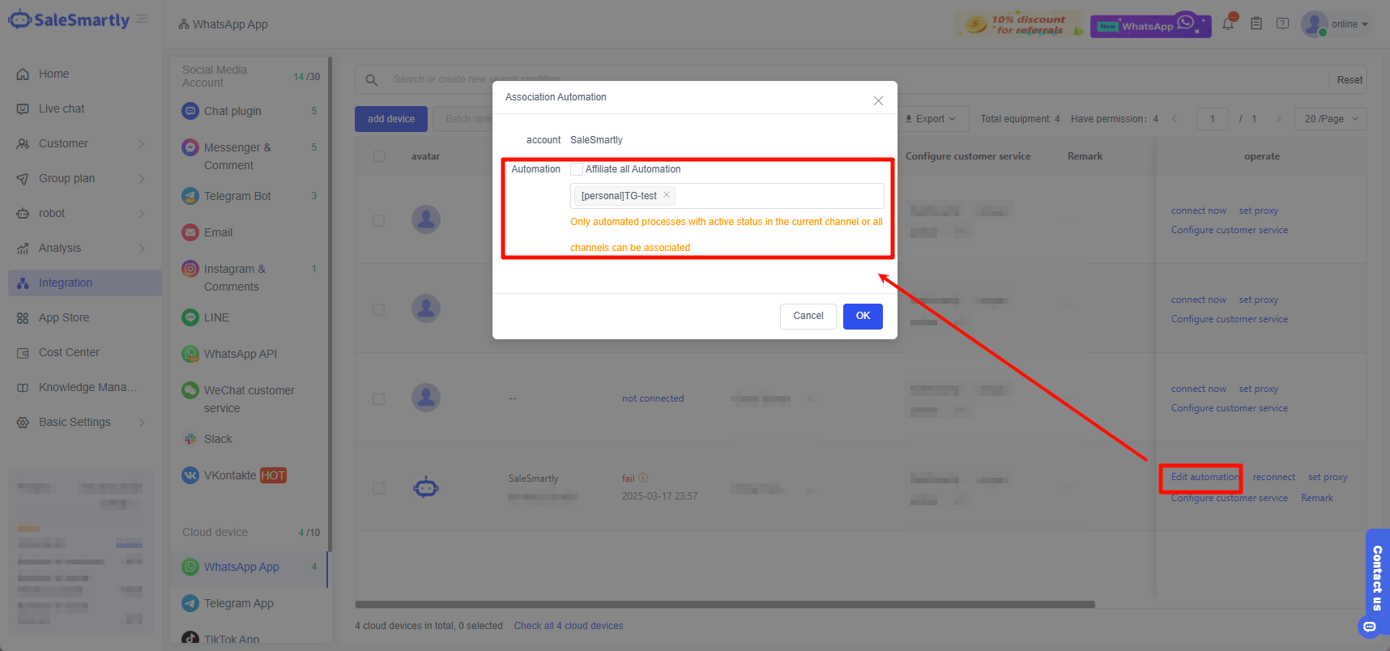Open the Contact us chat widget
Viewport: 1390px width, 651px height.
tap(1376, 583)
